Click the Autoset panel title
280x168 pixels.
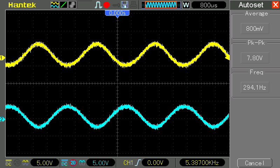(x=251, y=5)
